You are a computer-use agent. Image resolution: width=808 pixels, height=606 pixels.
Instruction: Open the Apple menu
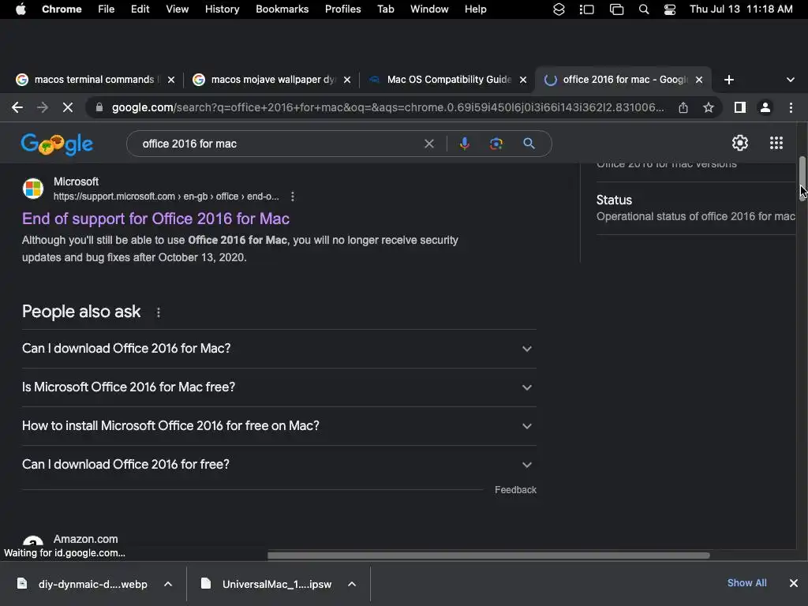click(21, 9)
